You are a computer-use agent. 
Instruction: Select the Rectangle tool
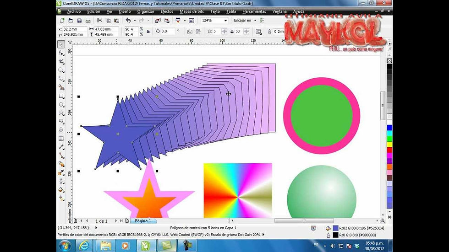61,96
